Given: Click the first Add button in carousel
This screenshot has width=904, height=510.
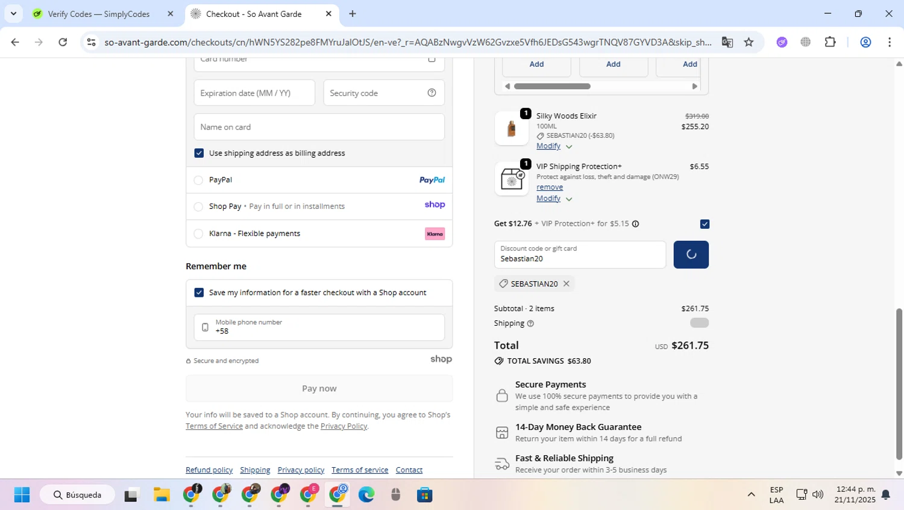Looking at the screenshot, I should click(x=536, y=64).
